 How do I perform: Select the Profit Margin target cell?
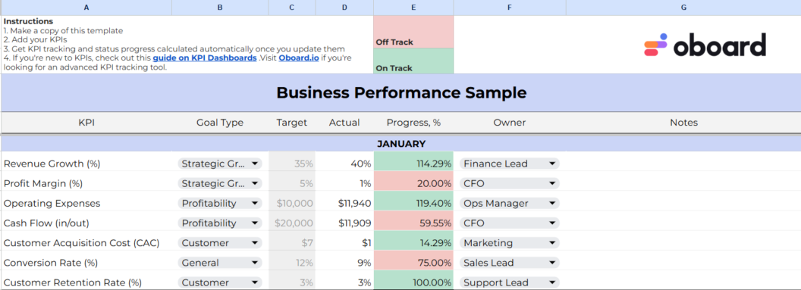[292, 183]
